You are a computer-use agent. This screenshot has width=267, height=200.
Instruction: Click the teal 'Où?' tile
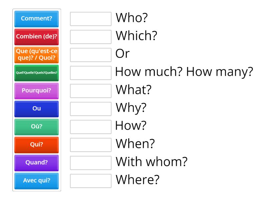point(36,127)
